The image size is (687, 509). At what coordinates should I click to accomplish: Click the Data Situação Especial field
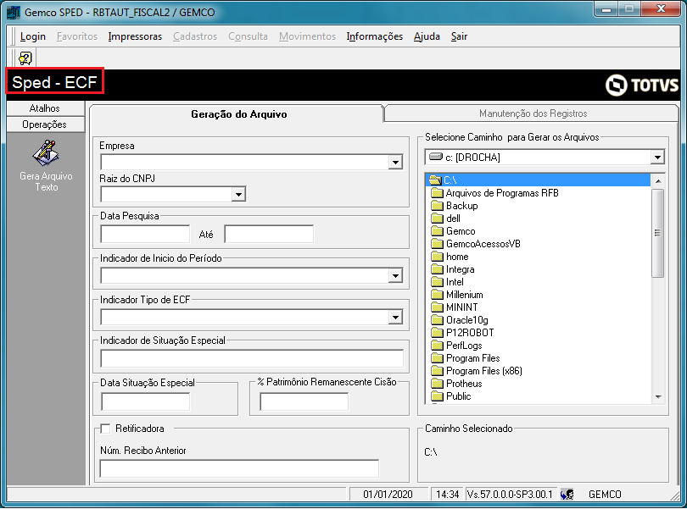point(146,401)
